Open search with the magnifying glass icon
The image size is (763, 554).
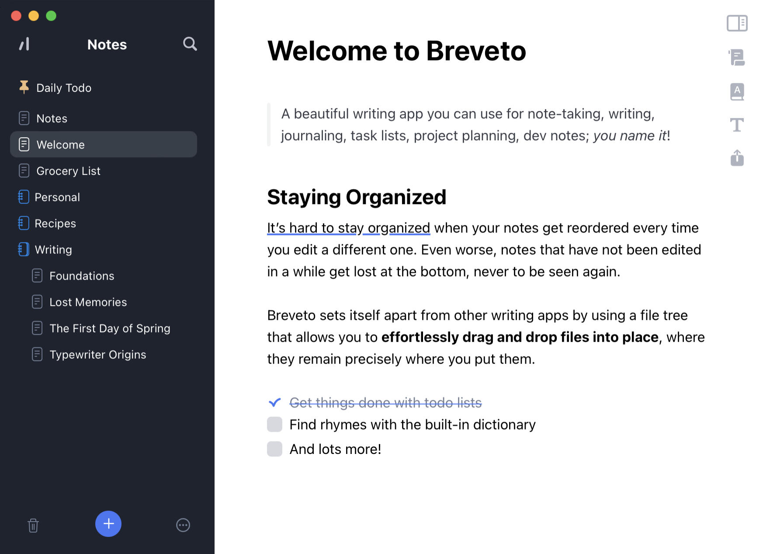190,44
